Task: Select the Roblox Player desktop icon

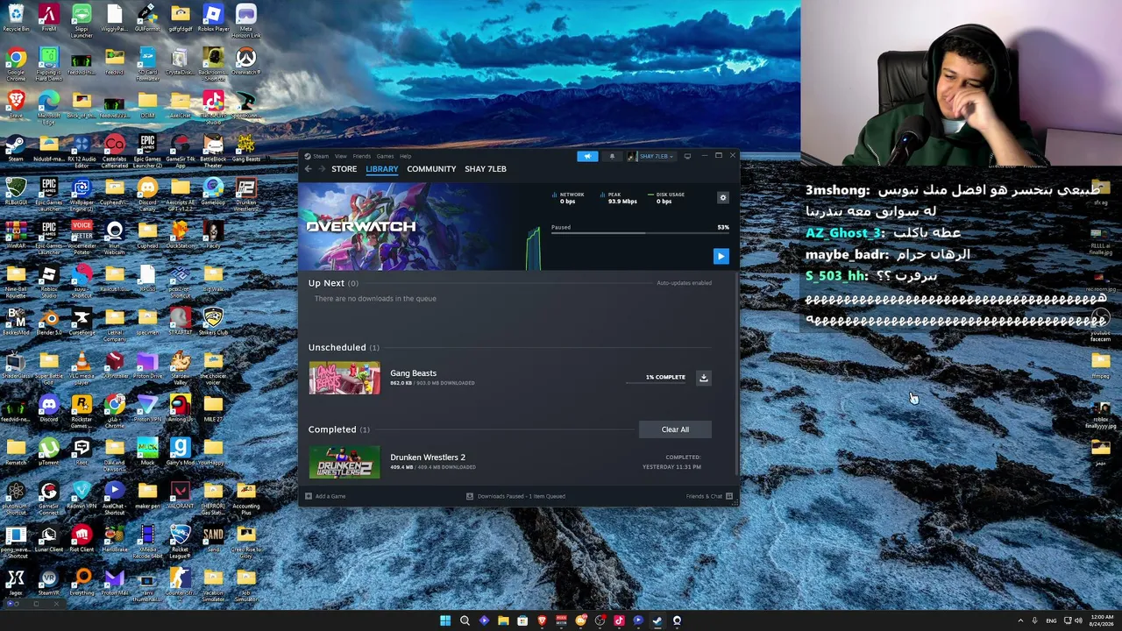Action: tap(213, 18)
